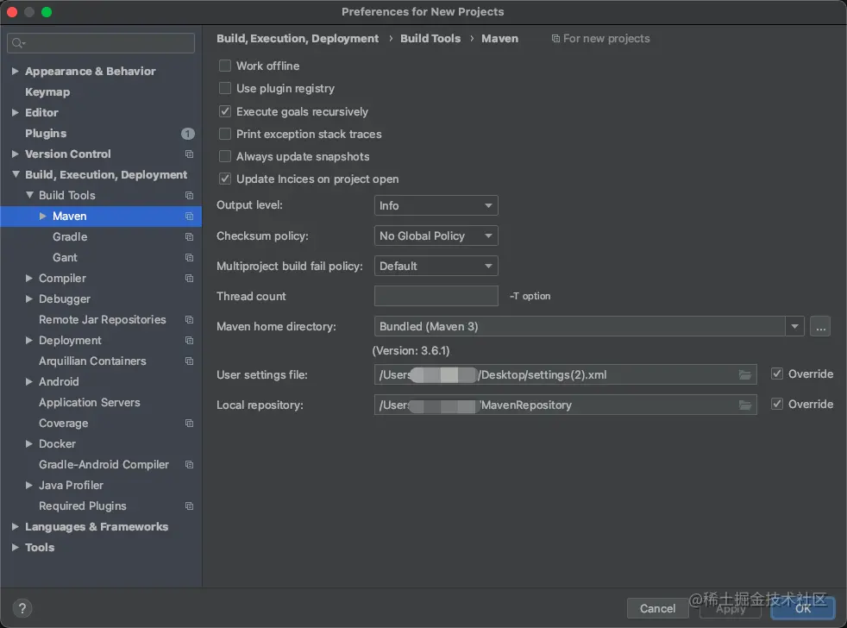
Task: Click the project-level icon beside Gant
Action: (189, 257)
